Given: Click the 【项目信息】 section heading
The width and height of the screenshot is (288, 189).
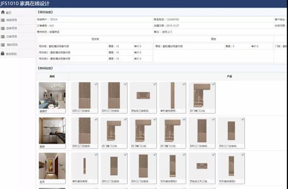Looking at the screenshot, I should click(45, 12).
